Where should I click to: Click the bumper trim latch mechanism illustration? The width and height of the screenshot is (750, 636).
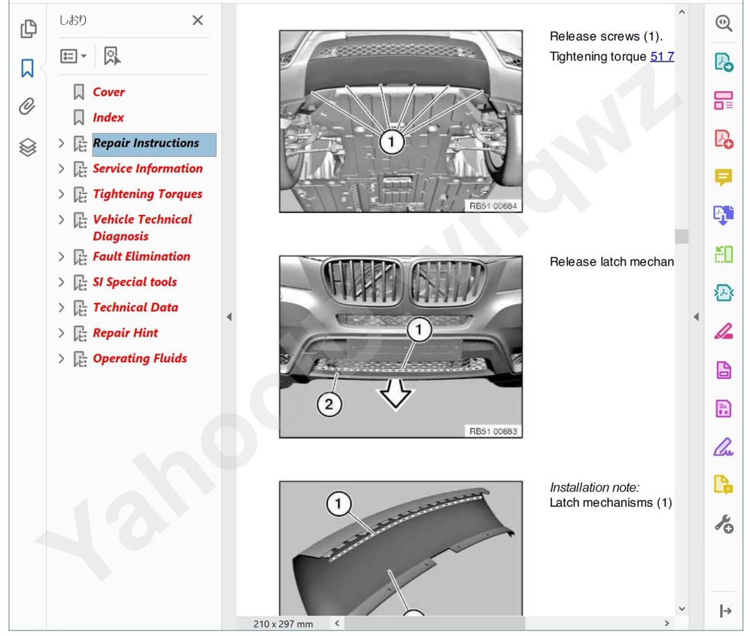click(x=401, y=548)
